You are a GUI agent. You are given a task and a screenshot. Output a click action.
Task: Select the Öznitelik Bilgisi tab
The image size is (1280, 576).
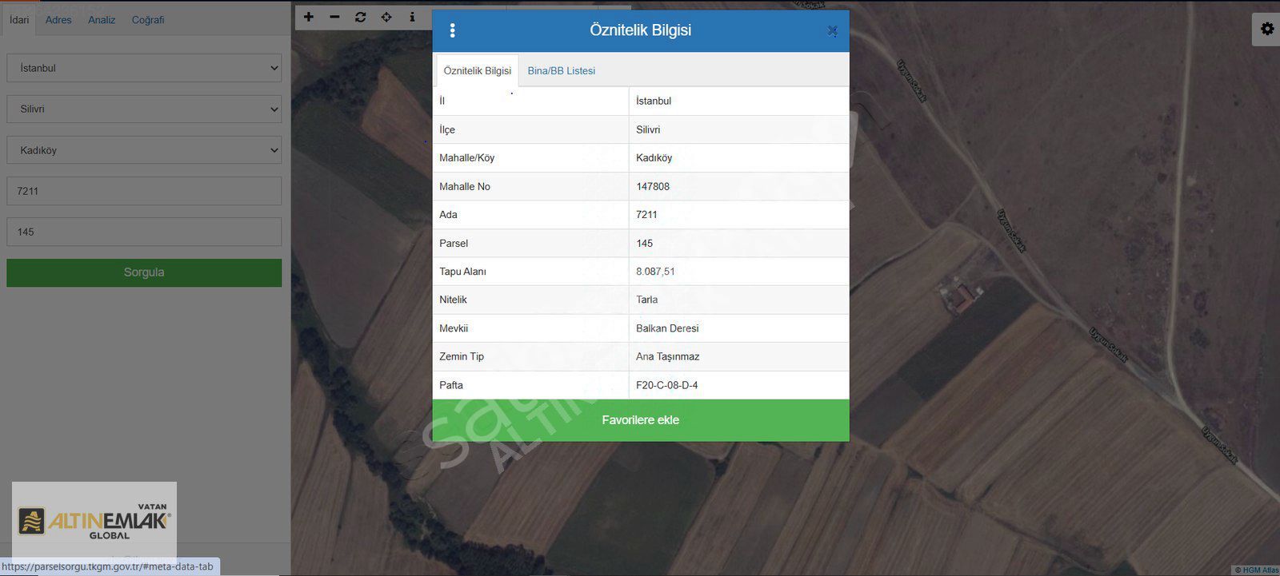point(477,71)
